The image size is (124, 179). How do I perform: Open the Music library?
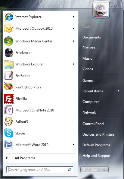click(87, 58)
